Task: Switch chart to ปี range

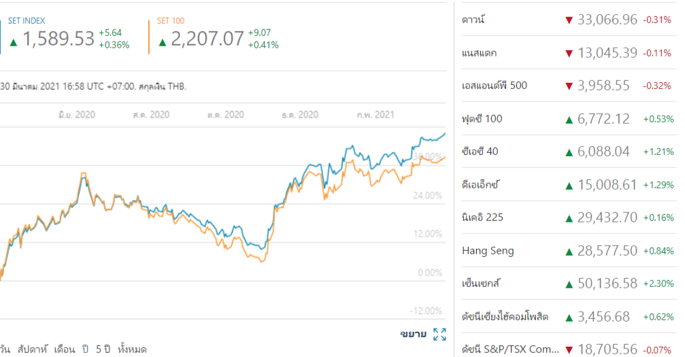Action: coord(87,350)
